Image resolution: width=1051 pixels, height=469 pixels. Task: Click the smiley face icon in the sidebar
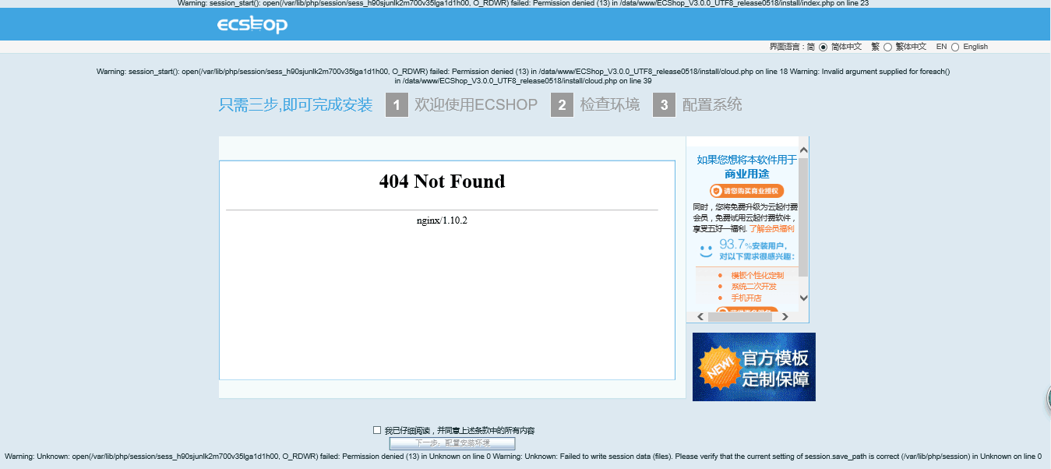(x=706, y=251)
